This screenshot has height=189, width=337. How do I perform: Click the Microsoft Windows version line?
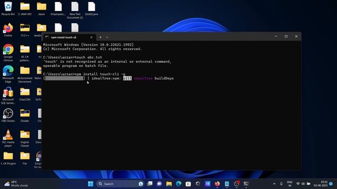tap(88, 45)
